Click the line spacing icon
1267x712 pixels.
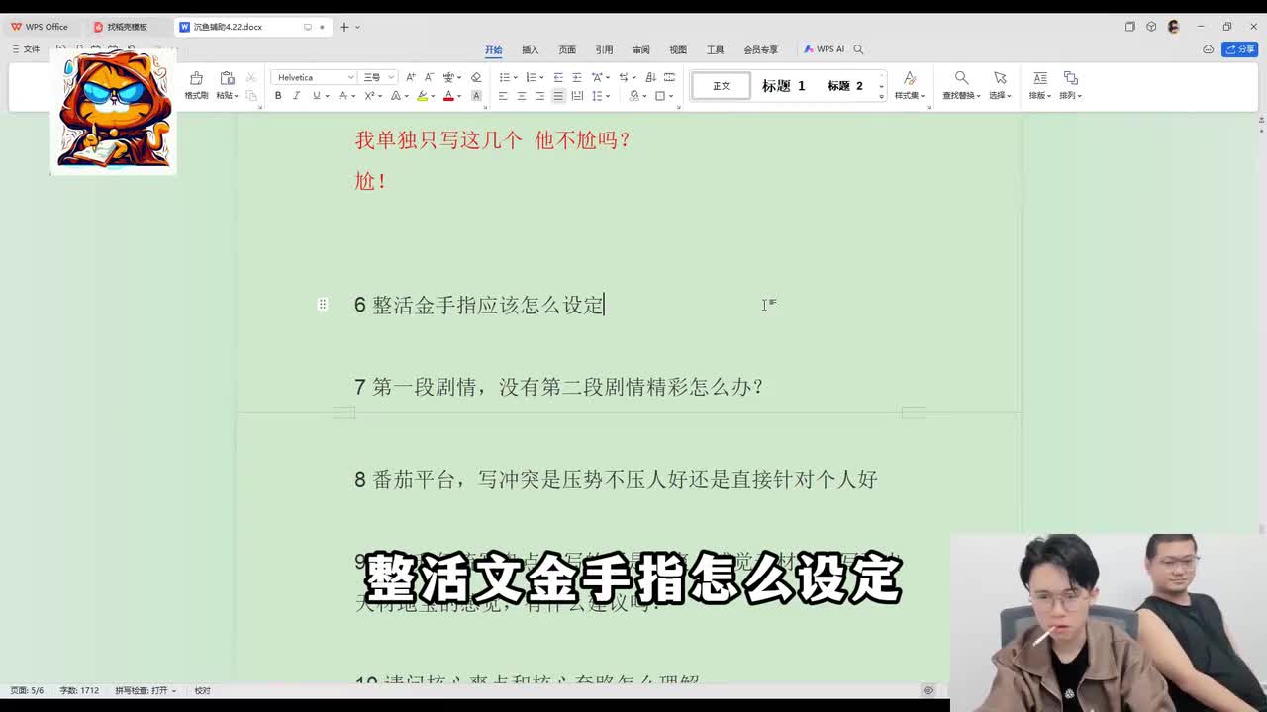[597, 96]
